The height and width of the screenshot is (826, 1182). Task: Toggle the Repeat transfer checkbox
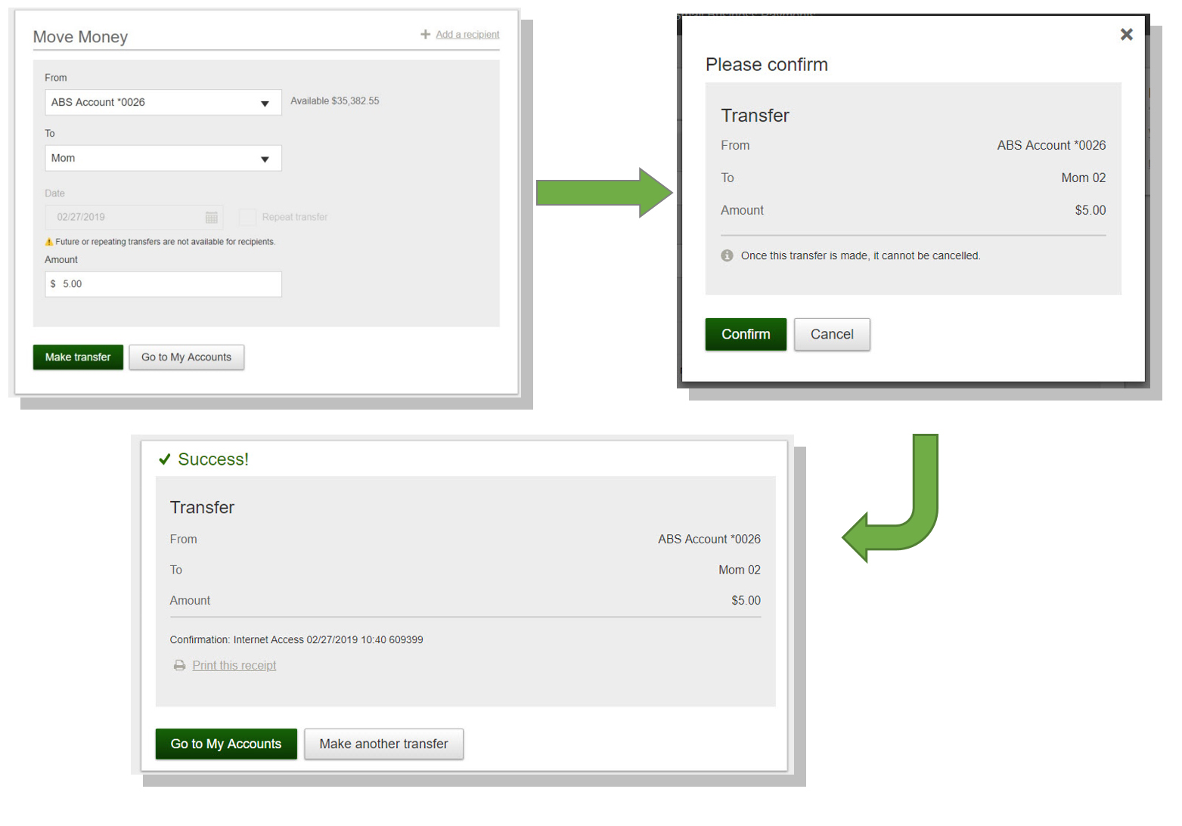tap(247, 217)
